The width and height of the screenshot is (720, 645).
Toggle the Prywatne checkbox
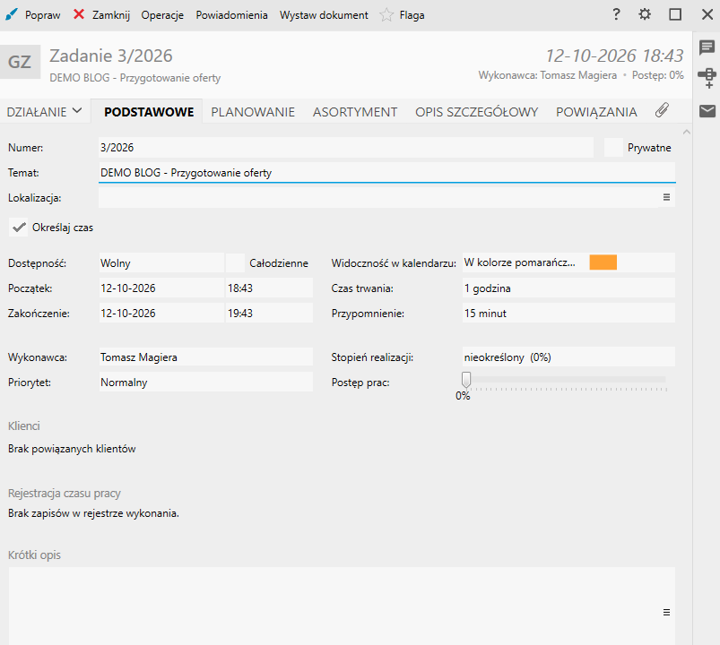[x=613, y=148]
